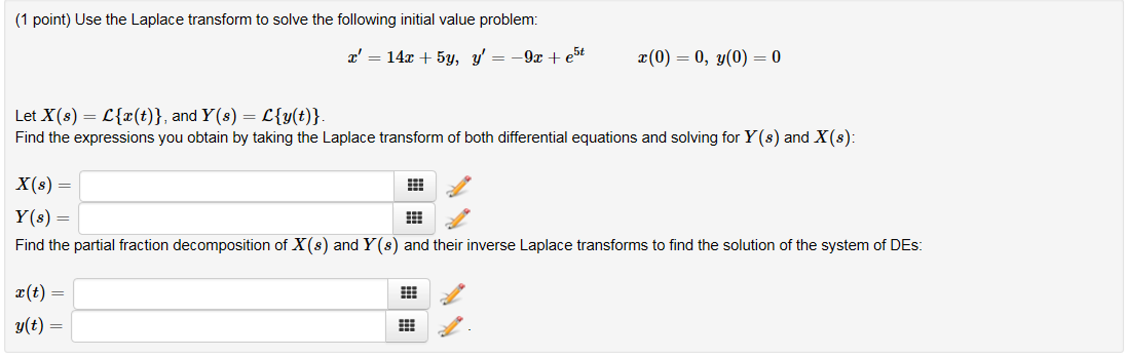Open the equation grid palette beside X(s) field

tap(415, 186)
